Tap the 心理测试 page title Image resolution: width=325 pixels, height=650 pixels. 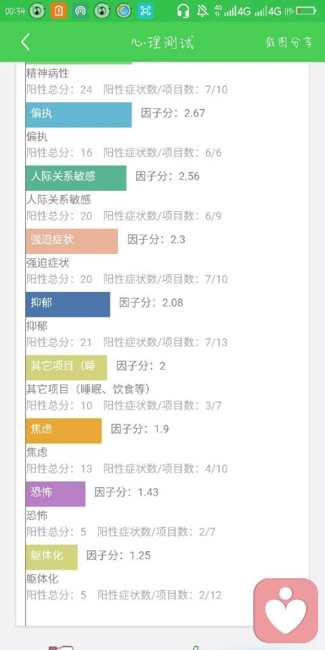162,43
